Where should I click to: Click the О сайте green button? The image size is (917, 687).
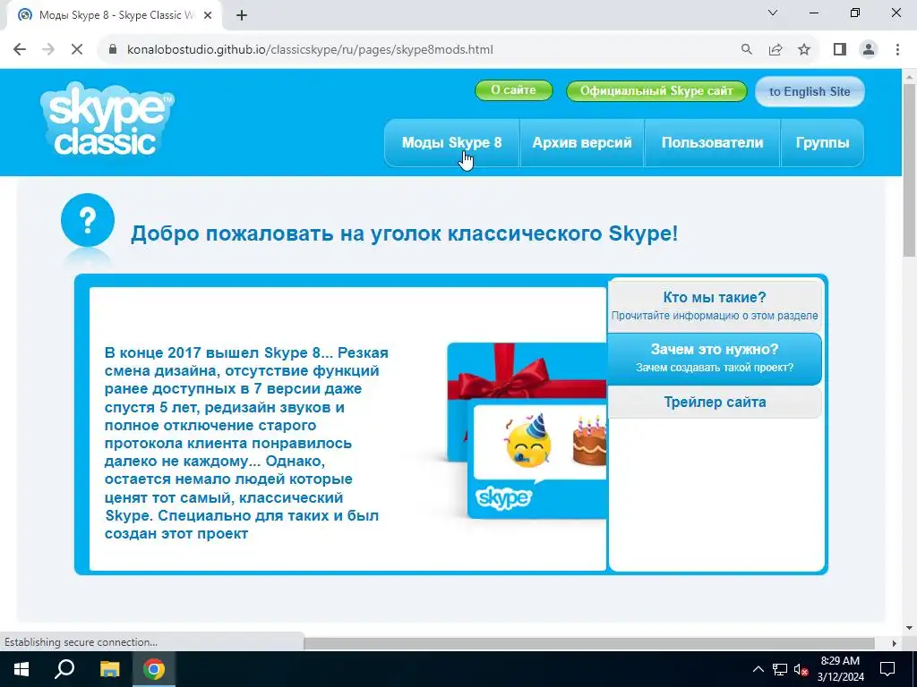coord(513,90)
